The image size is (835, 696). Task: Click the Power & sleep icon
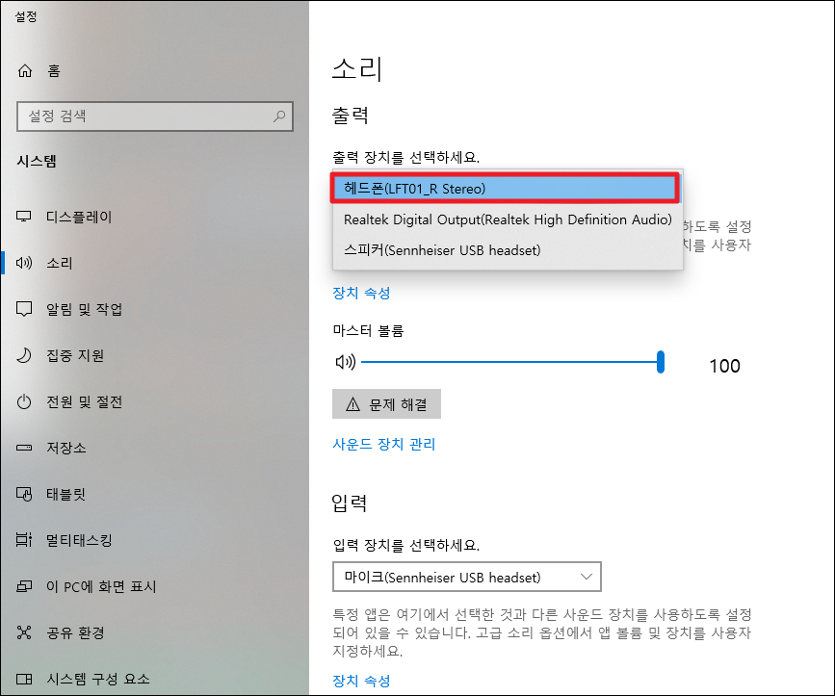pyautogui.click(x=25, y=401)
